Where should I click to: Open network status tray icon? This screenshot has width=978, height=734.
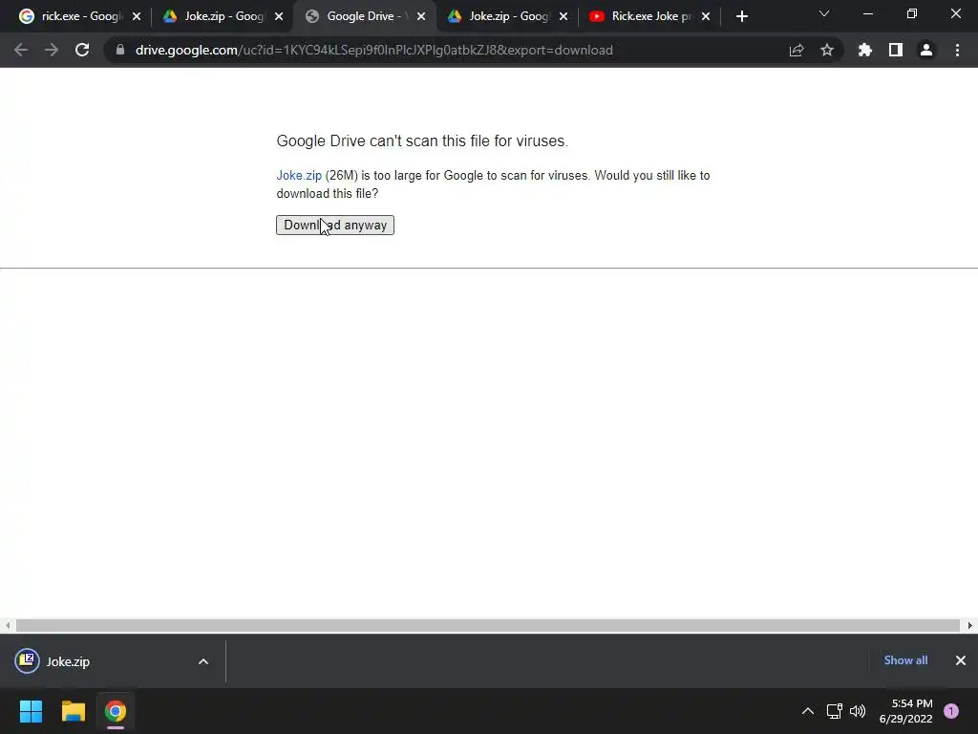point(835,711)
